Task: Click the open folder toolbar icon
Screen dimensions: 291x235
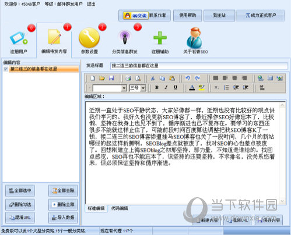Action: click(102, 78)
